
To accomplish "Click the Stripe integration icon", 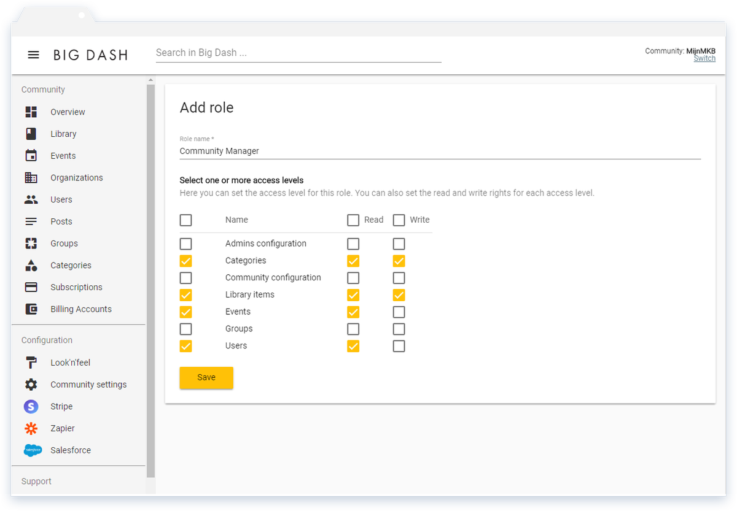I will (32, 406).
